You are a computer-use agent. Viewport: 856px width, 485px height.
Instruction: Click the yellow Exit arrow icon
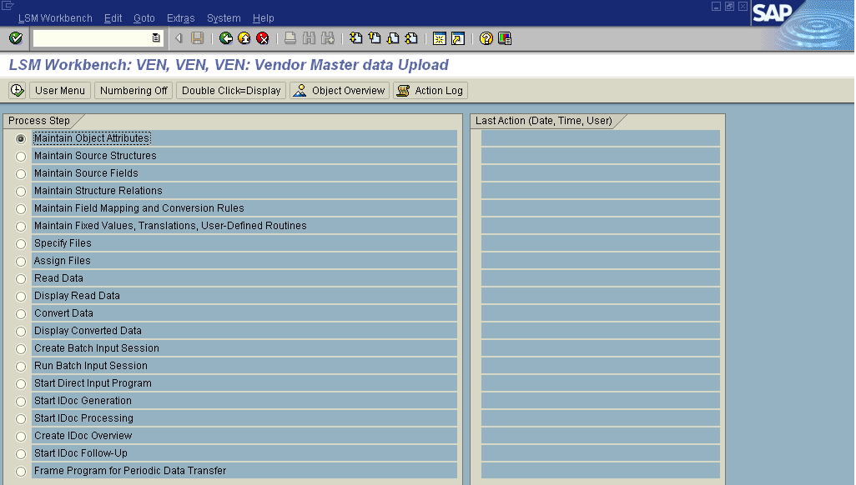click(244, 38)
